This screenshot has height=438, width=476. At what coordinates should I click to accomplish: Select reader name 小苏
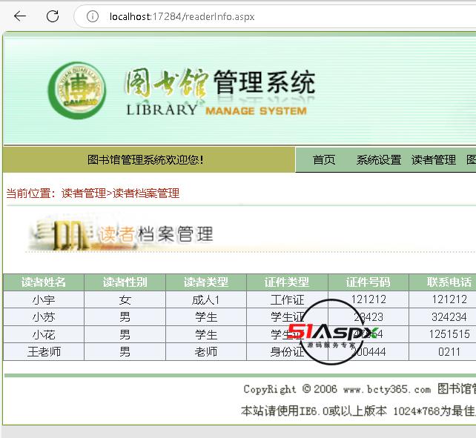[x=44, y=317]
